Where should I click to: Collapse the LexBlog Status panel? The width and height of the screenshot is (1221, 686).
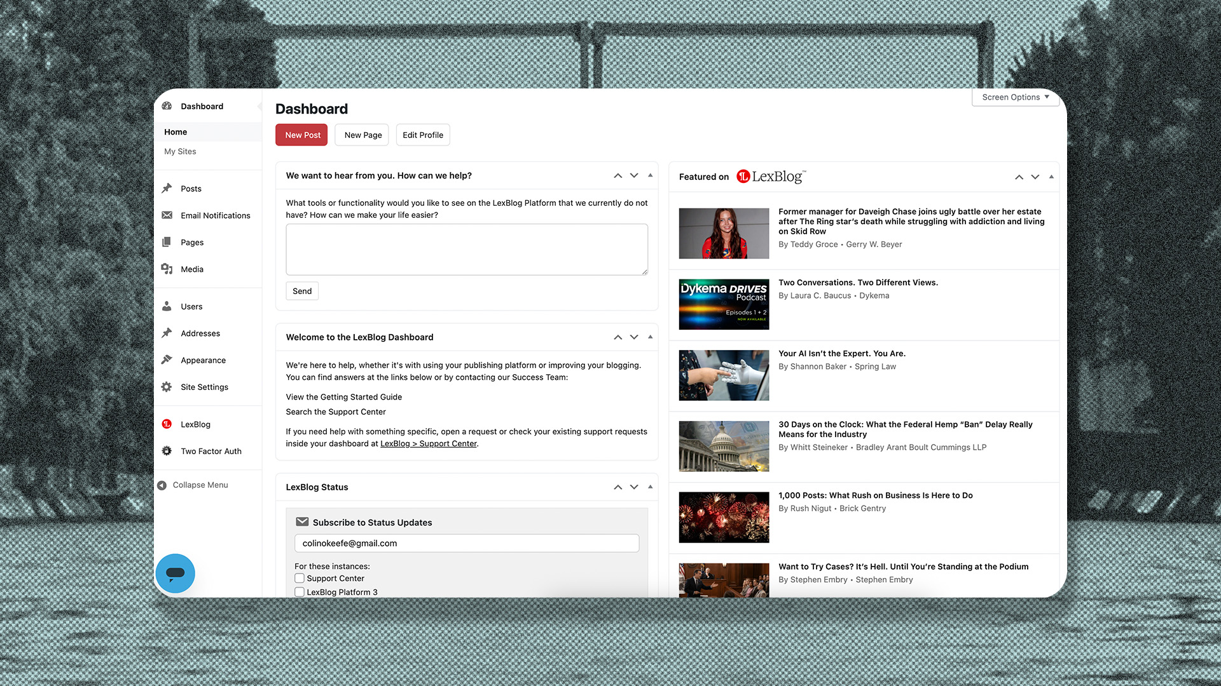[x=650, y=487]
